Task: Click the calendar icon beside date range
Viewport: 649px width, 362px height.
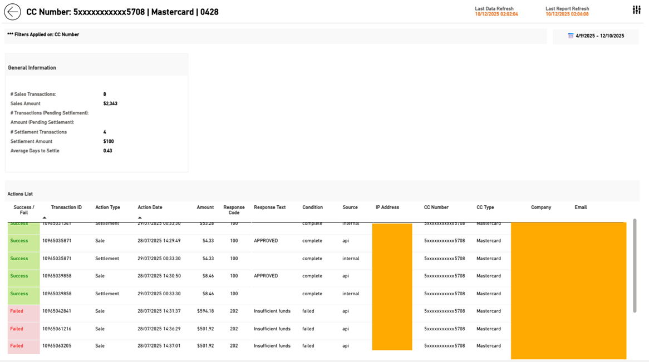Action: pyautogui.click(x=571, y=36)
